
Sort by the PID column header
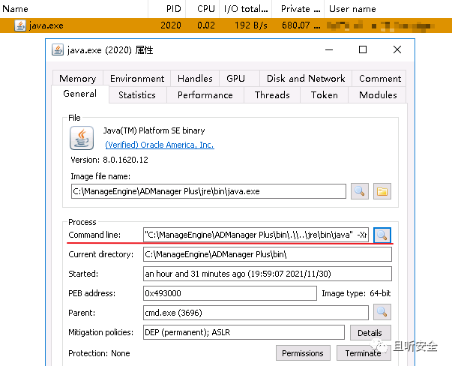167,9
